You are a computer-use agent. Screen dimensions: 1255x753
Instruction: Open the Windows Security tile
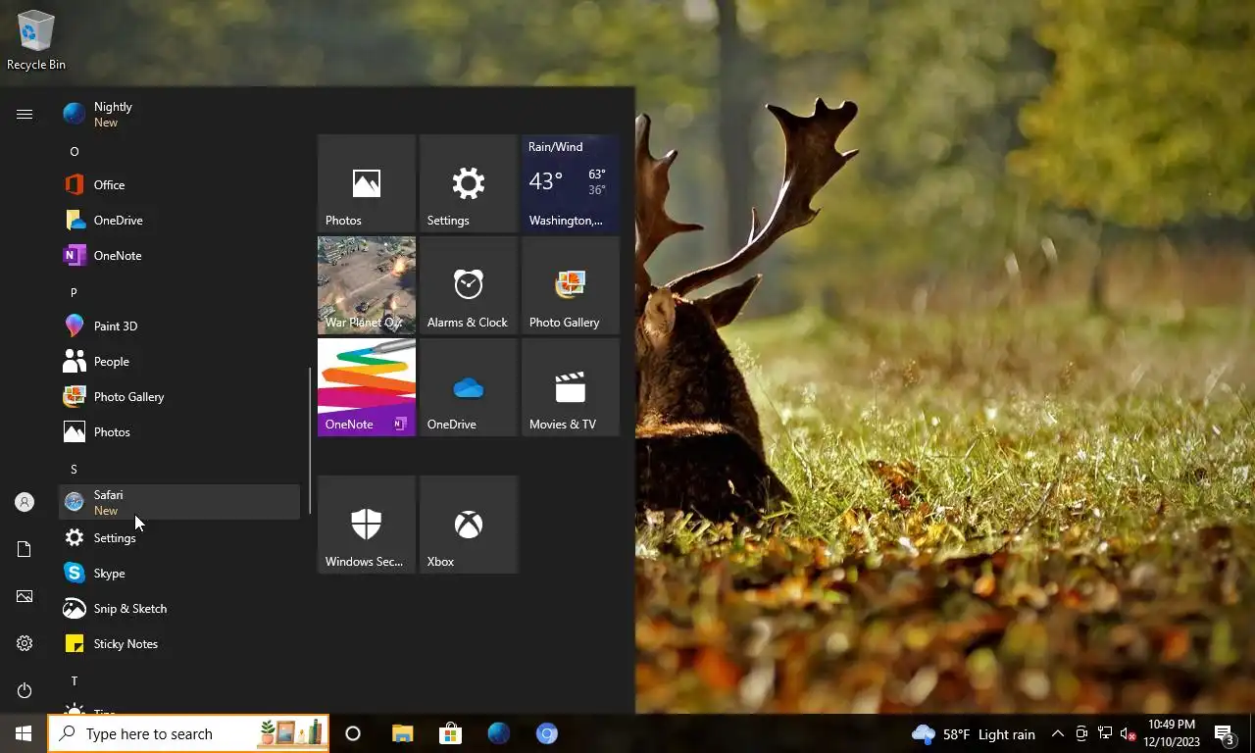[x=367, y=525]
